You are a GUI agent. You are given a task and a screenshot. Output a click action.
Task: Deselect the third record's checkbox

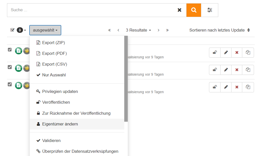10,84
